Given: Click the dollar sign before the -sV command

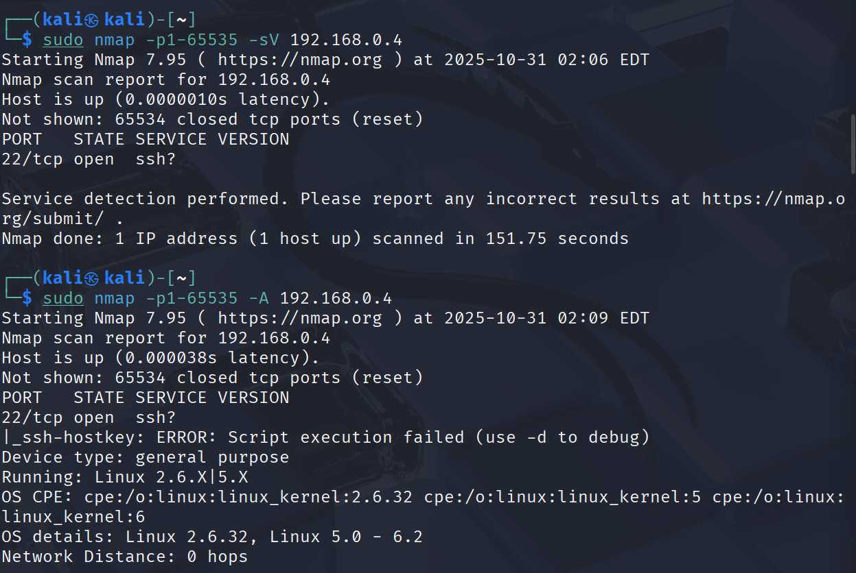Looking at the screenshot, I should 27,39.
